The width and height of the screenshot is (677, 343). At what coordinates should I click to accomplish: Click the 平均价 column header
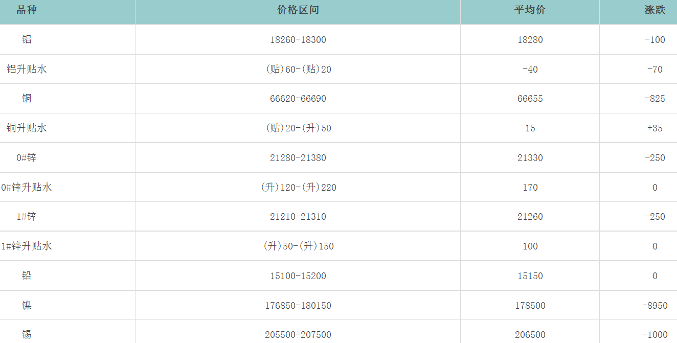[x=530, y=10]
